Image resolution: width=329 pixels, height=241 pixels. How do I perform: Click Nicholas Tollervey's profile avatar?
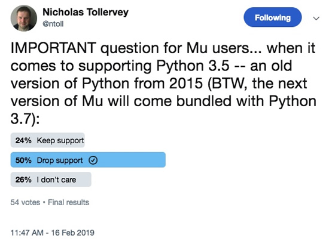24,18
